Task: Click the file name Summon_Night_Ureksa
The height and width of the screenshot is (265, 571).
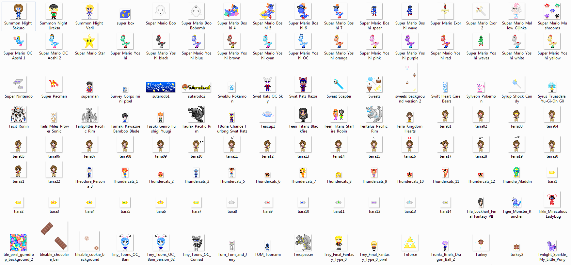Action: point(54,26)
